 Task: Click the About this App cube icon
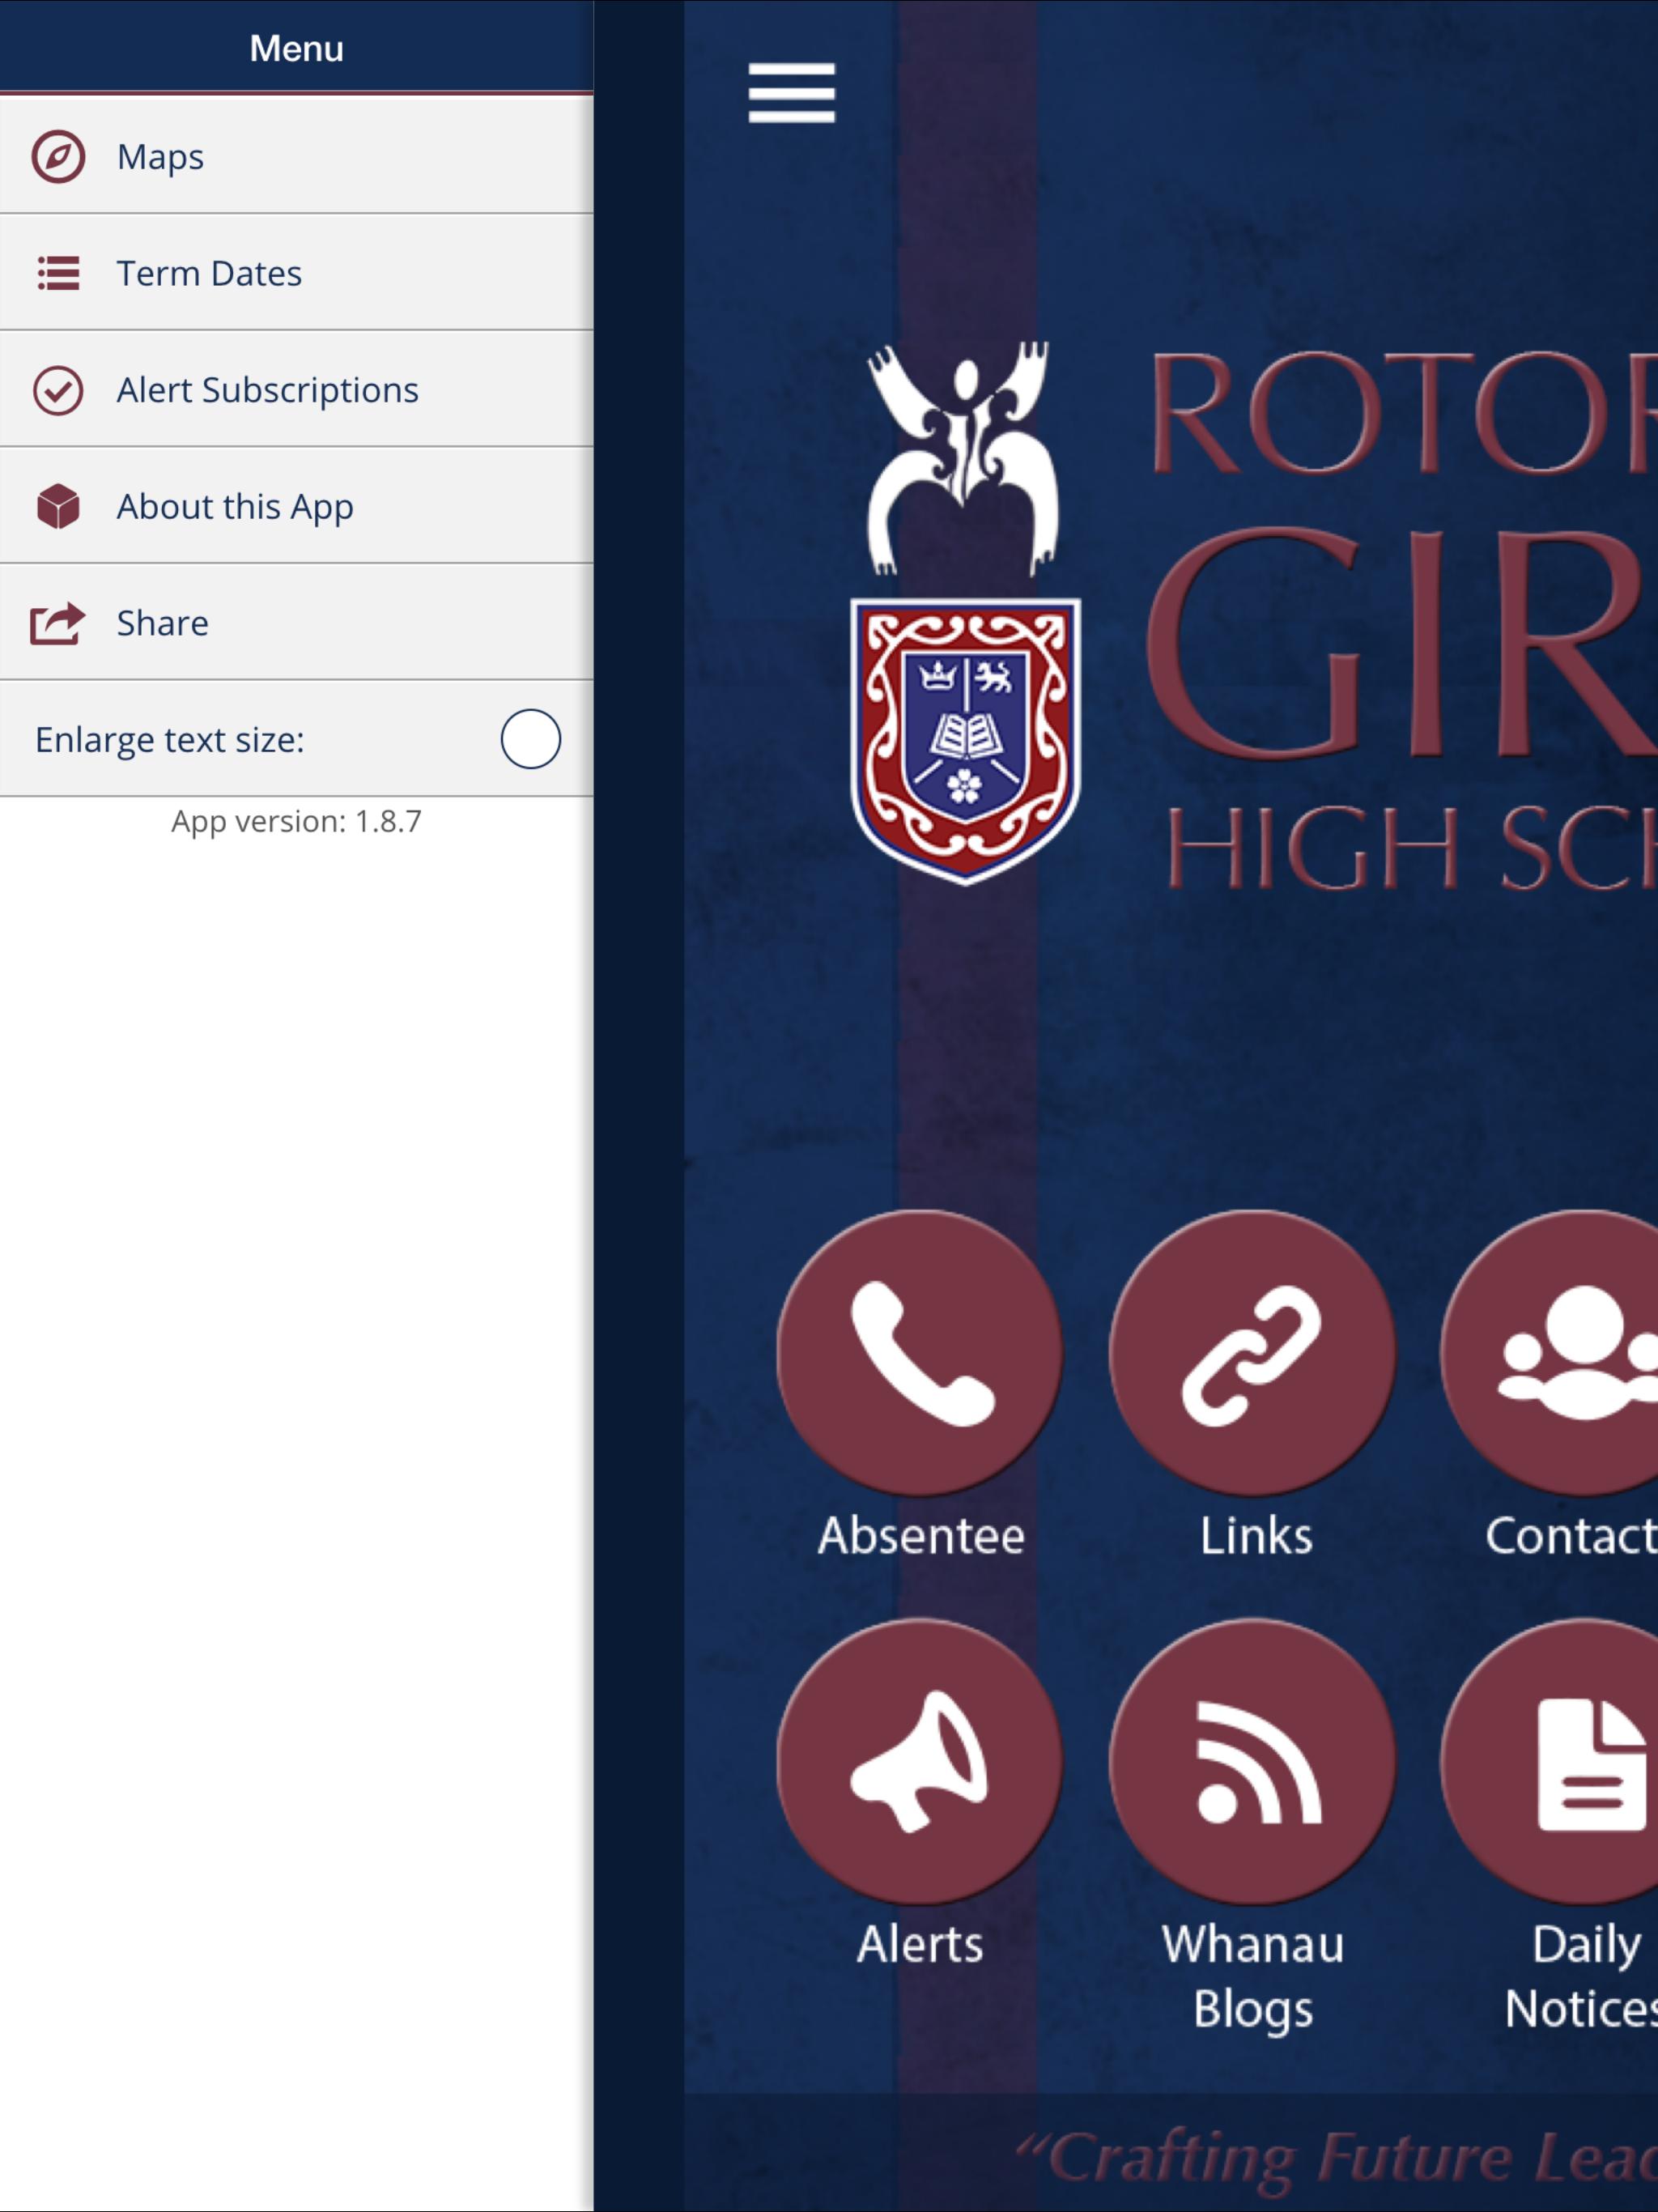point(58,506)
